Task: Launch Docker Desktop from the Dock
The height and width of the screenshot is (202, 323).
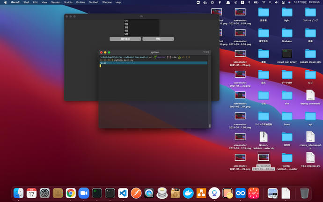Action: (188, 194)
